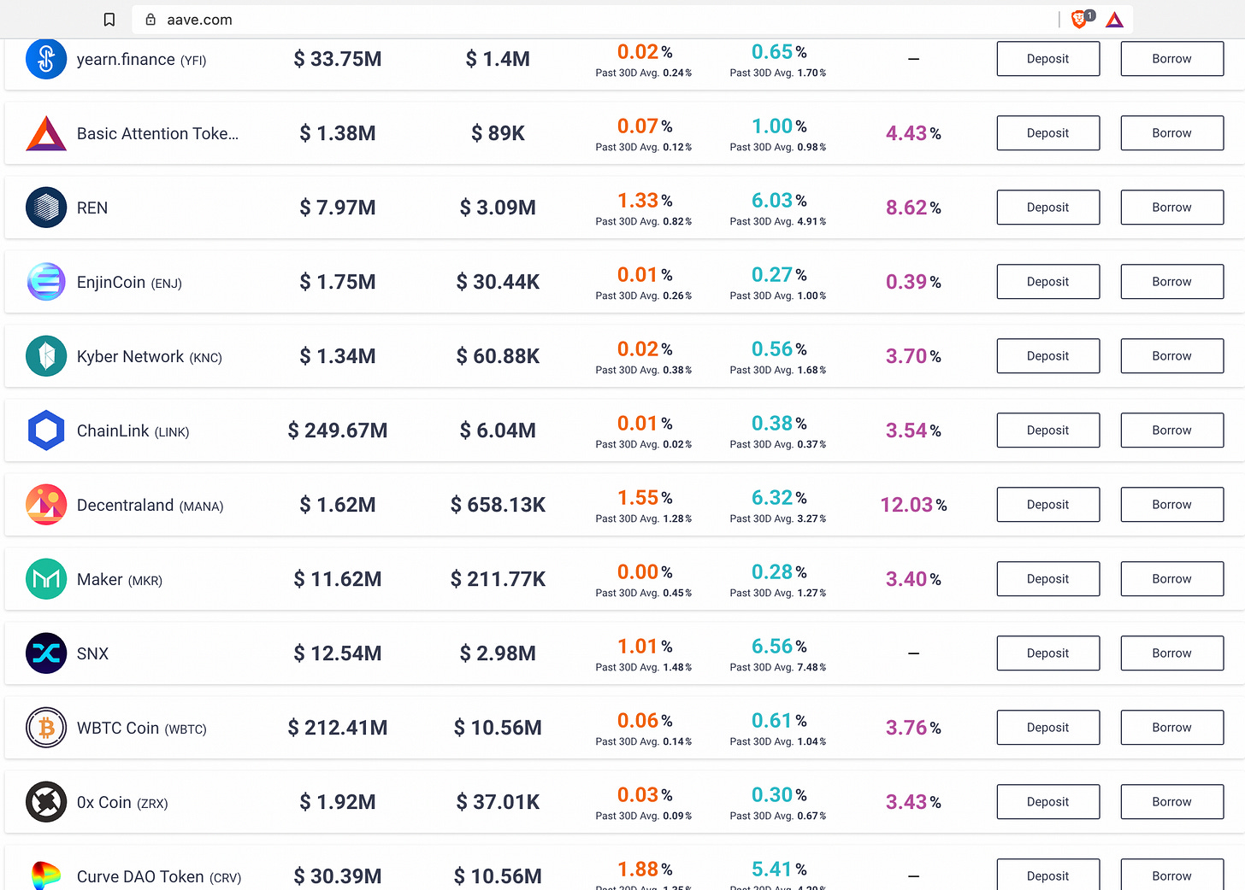Click the Basic Attention Token icon
Image resolution: width=1245 pixels, height=890 pixels.
pos(46,133)
